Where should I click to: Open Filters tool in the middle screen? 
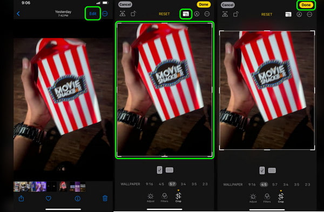click(x=165, y=197)
